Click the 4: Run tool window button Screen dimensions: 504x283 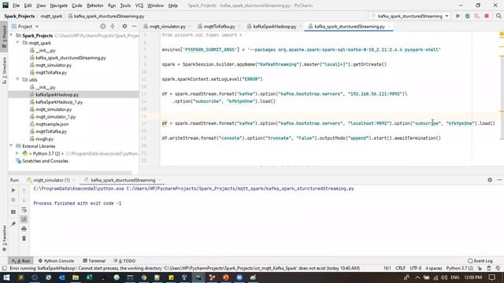click(21, 261)
